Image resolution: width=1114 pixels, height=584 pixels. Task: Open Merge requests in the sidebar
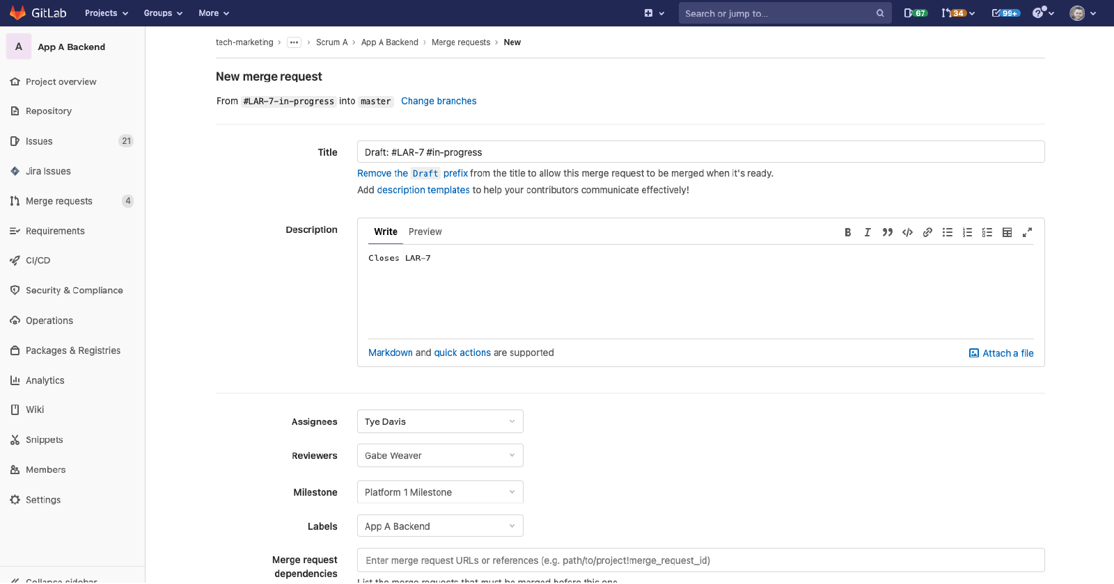(x=59, y=201)
